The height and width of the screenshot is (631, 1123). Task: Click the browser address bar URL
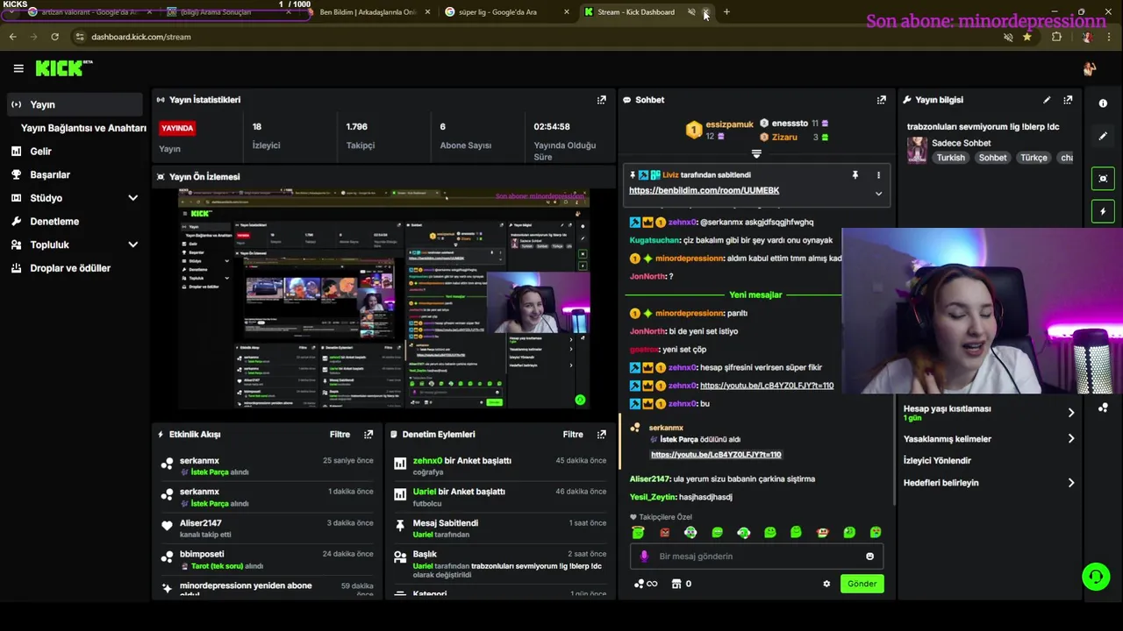pyautogui.click(x=140, y=37)
